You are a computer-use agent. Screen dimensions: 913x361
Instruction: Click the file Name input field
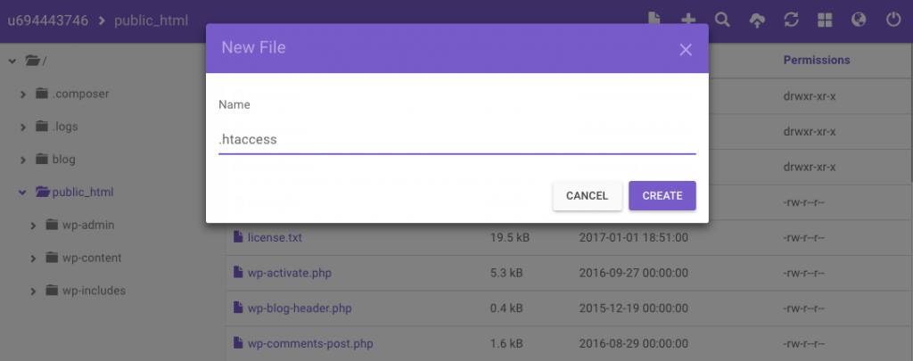(456, 139)
